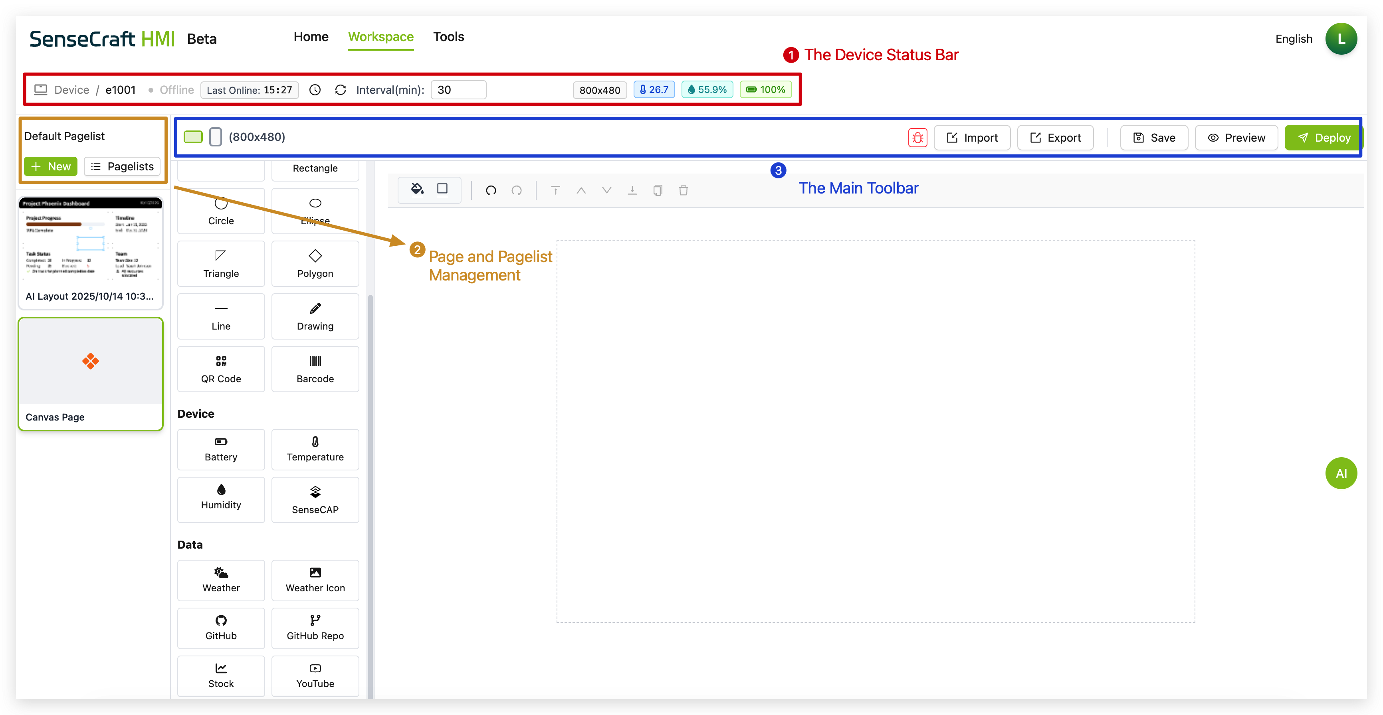
Task: Click the device refresh sync icon
Action: pos(341,90)
